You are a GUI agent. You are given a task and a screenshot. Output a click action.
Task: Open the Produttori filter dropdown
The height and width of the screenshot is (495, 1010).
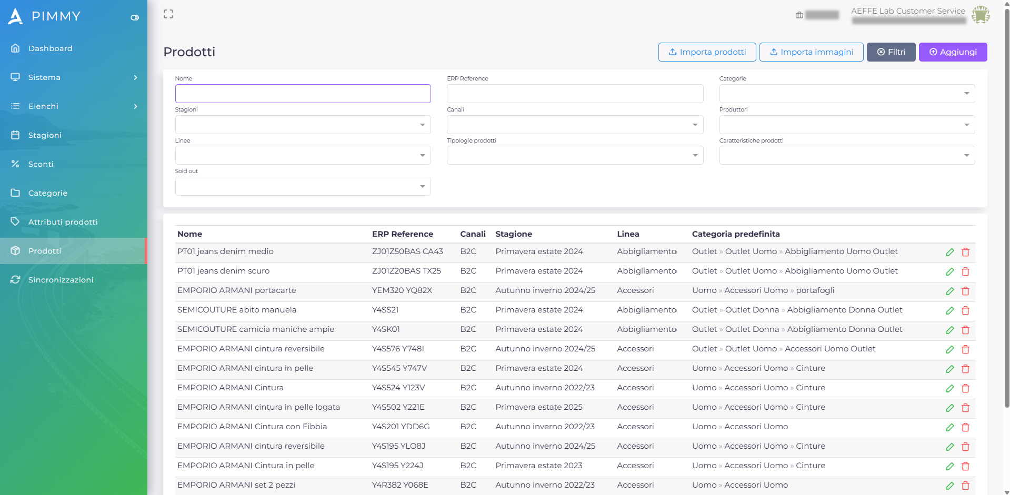847,125
